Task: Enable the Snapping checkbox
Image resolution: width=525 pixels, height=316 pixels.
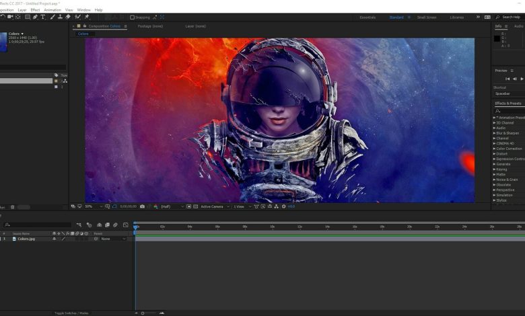Action: tap(132, 17)
